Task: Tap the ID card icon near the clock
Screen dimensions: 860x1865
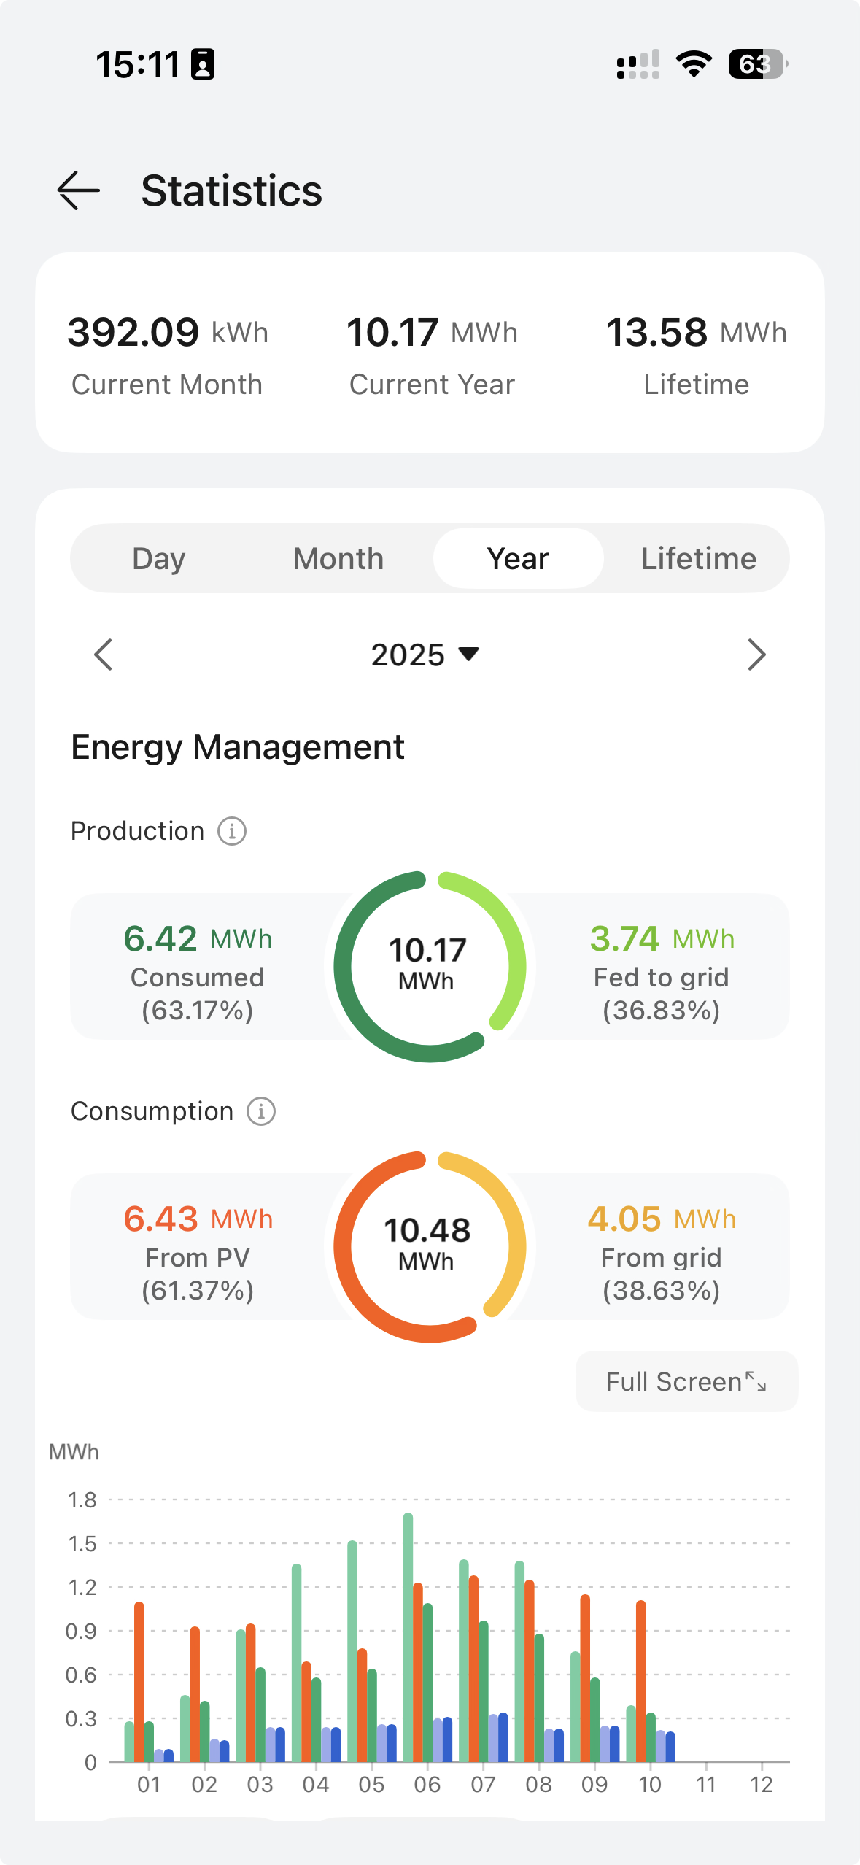Action: tap(203, 64)
